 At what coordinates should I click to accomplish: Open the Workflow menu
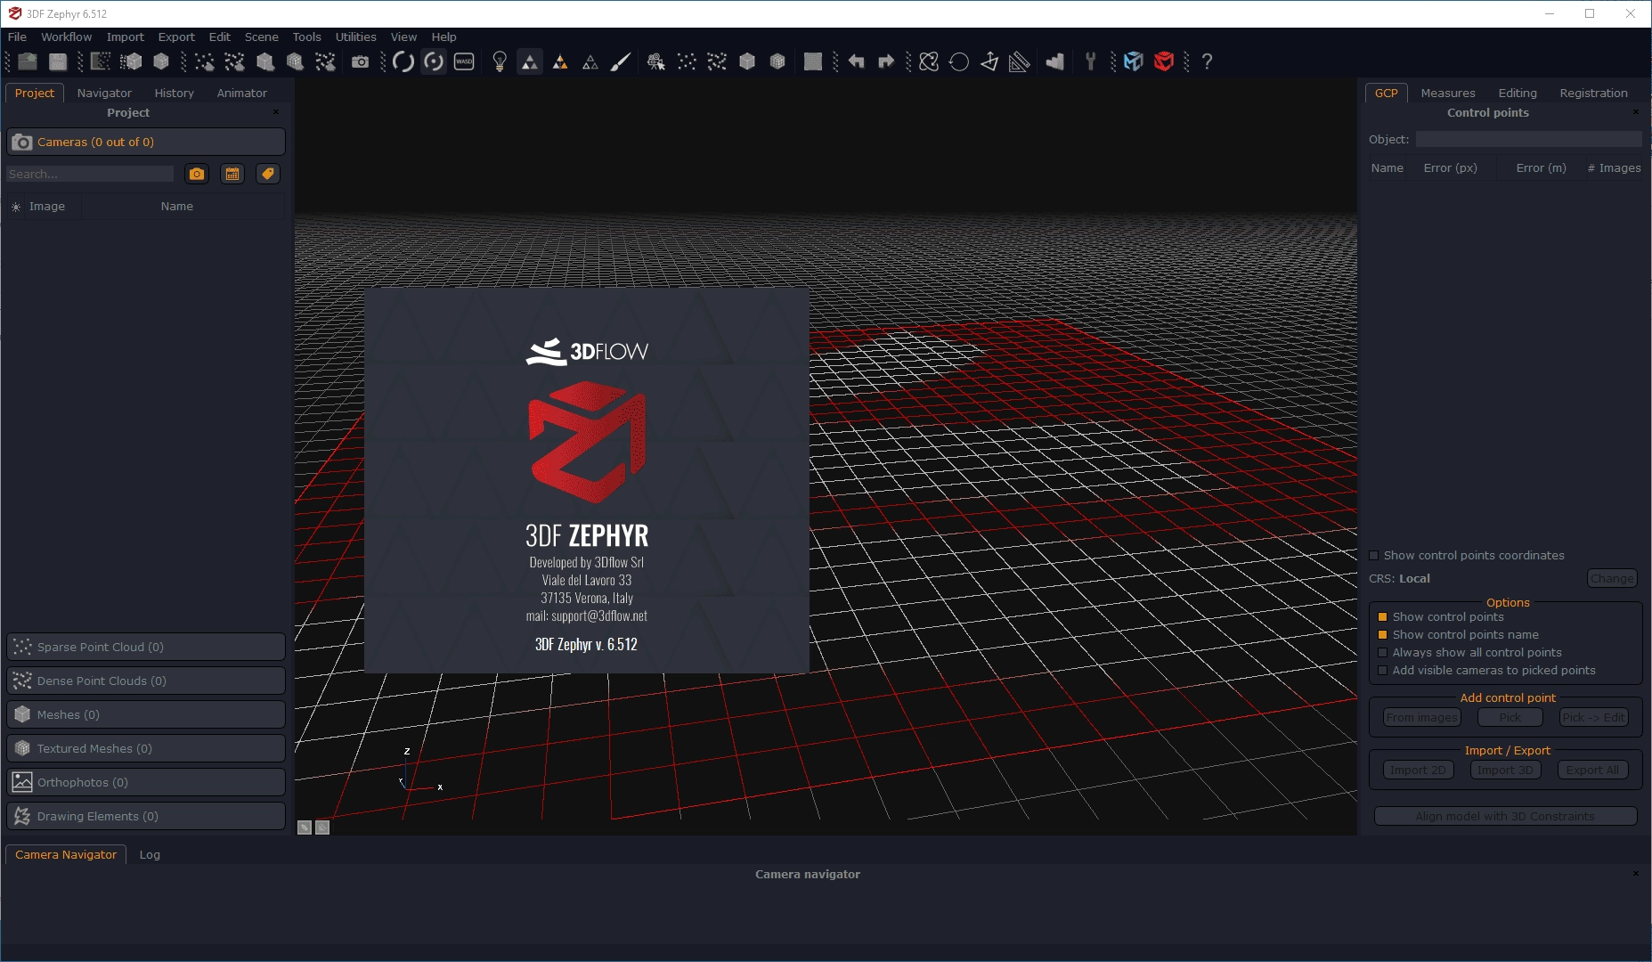click(66, 37)
